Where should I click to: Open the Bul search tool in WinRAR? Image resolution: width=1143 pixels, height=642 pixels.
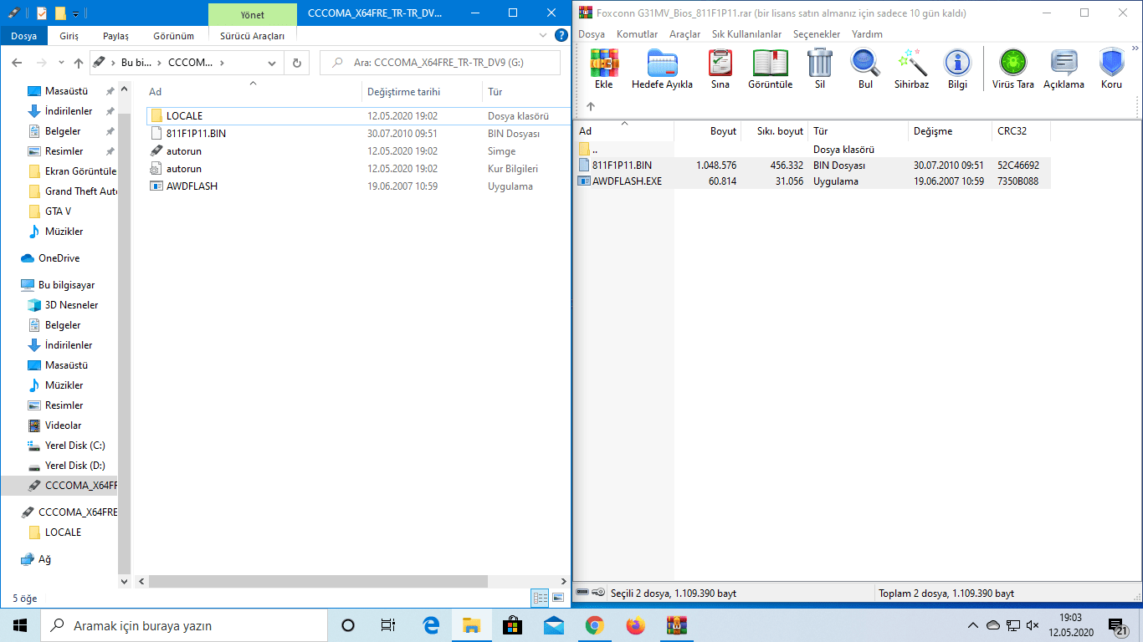pyautogui.click(x=865, y=69)
